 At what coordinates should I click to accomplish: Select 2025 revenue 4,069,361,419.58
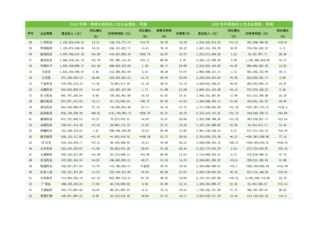tap(208, 90)
